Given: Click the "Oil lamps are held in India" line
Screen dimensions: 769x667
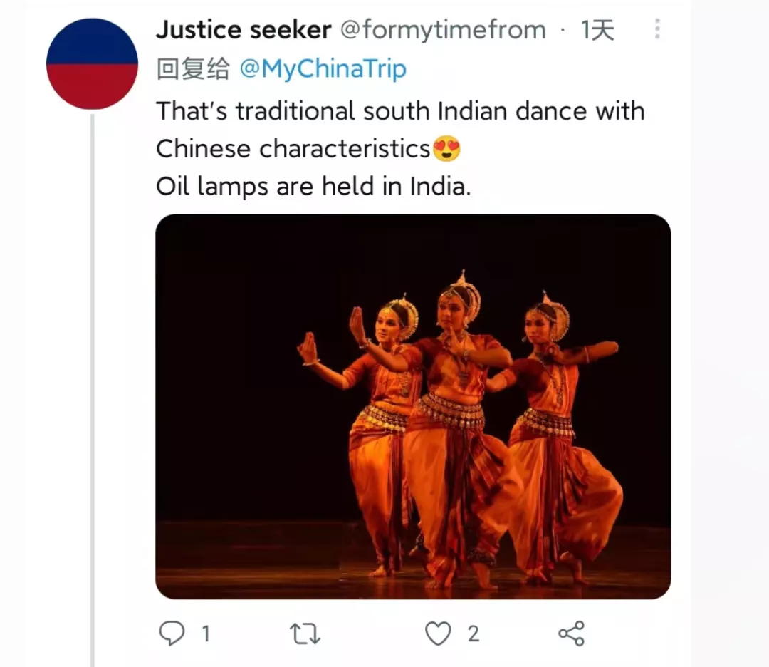Looking at the screenshot, I should click(x=313, y=187).
